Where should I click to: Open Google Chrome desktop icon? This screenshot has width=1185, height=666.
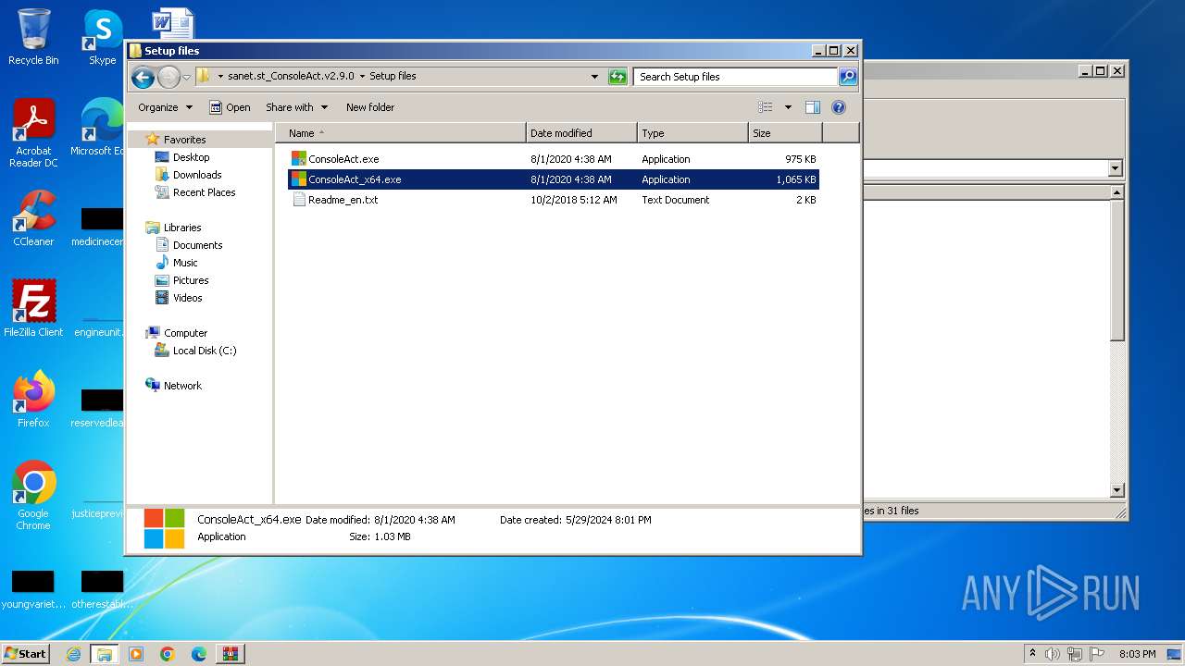[33, 495]
